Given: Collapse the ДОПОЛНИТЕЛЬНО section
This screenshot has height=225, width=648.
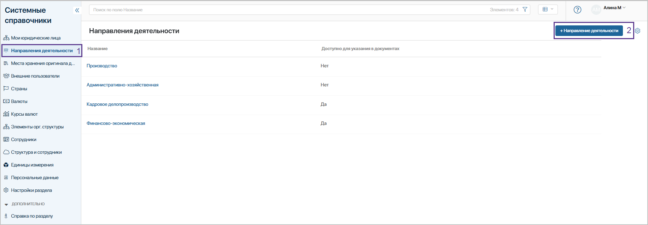Looking at the screenshot, I should coord(6,204).
